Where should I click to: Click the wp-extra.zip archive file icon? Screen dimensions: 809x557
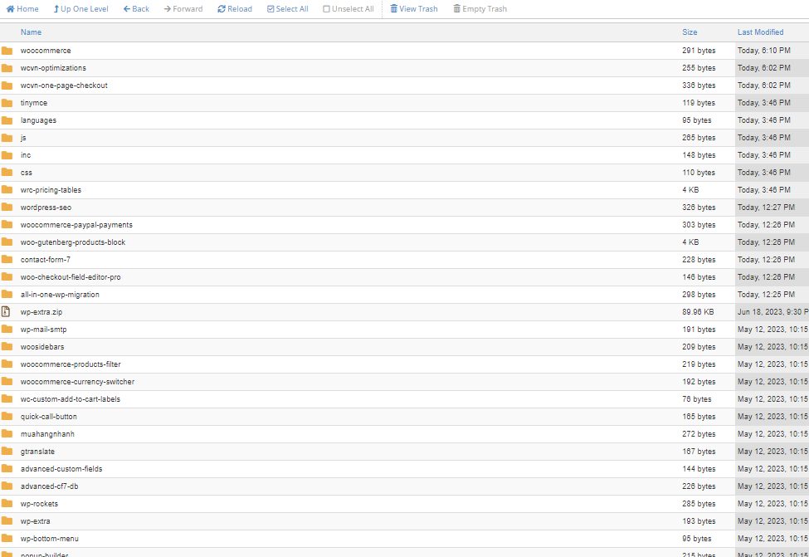[x=7, y=312]
